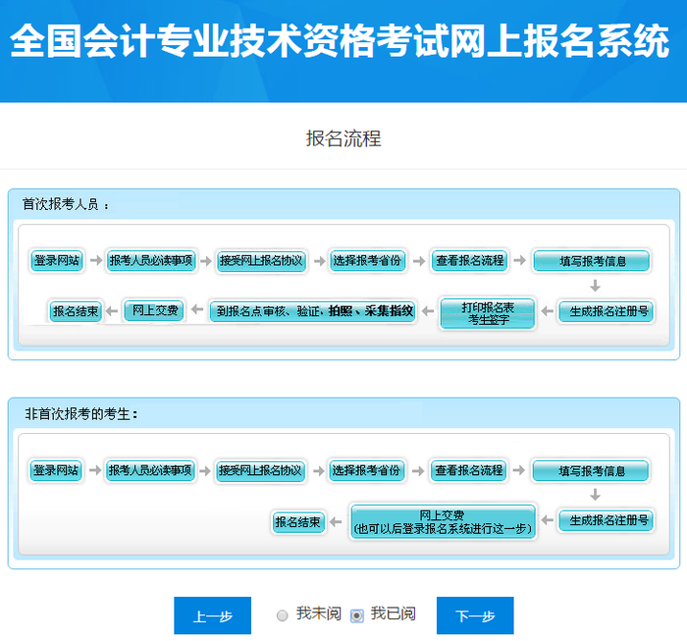Image resolution: width=687 pixels, height=641 pixels.
Task: Click the 到报名点审核、验证、拍照、采集指纹 step
Action: (314, 312)
